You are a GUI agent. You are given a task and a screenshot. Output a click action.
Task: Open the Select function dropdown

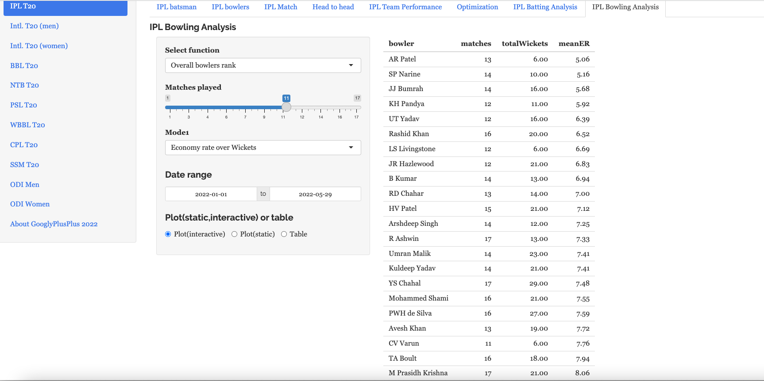(x=263, y=65)
